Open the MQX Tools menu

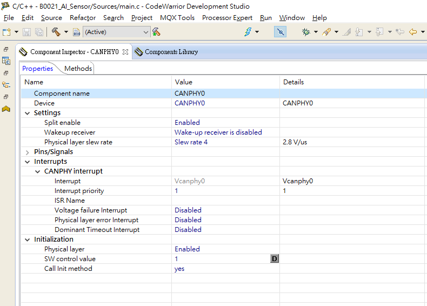coord(177,18)
